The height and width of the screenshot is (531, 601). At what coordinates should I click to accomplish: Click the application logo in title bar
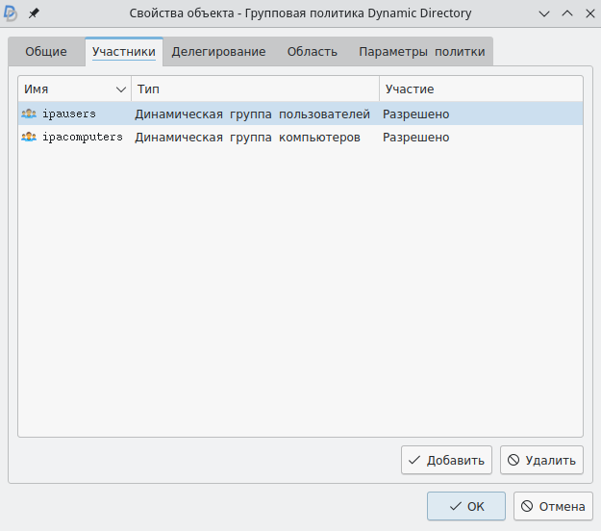(12, 13)
